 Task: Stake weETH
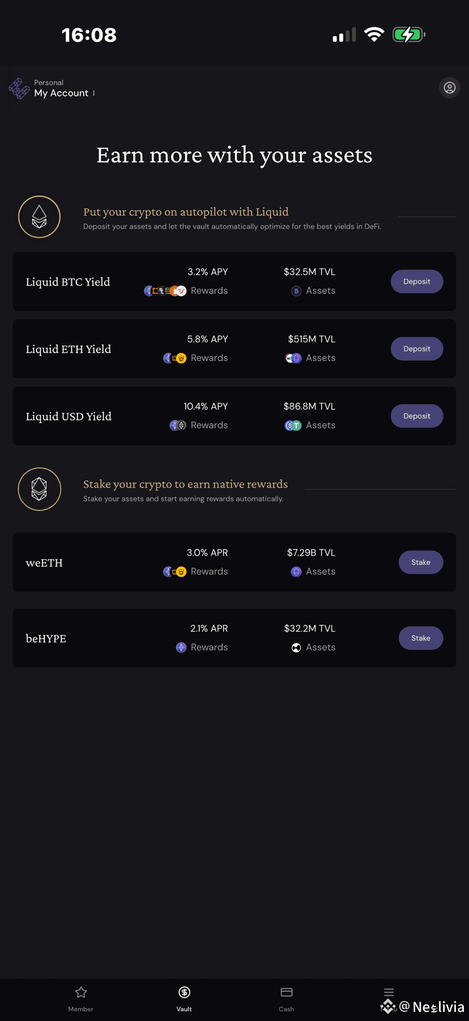pos(421,562)
